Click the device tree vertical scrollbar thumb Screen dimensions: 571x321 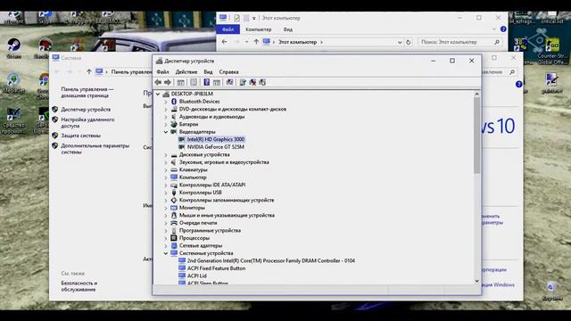pos(476,136)
